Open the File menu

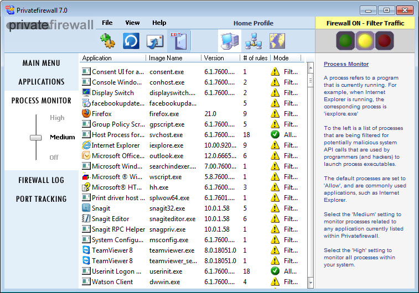pos(107,23)
